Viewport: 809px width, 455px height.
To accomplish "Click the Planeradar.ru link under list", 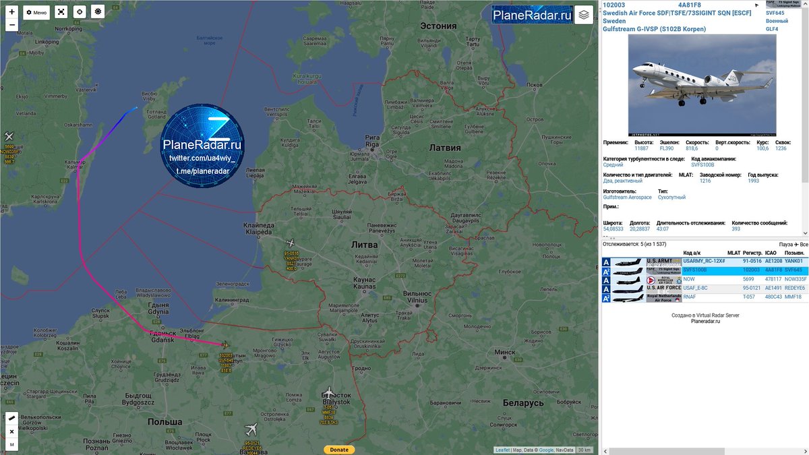I will (x=705, y=322).
